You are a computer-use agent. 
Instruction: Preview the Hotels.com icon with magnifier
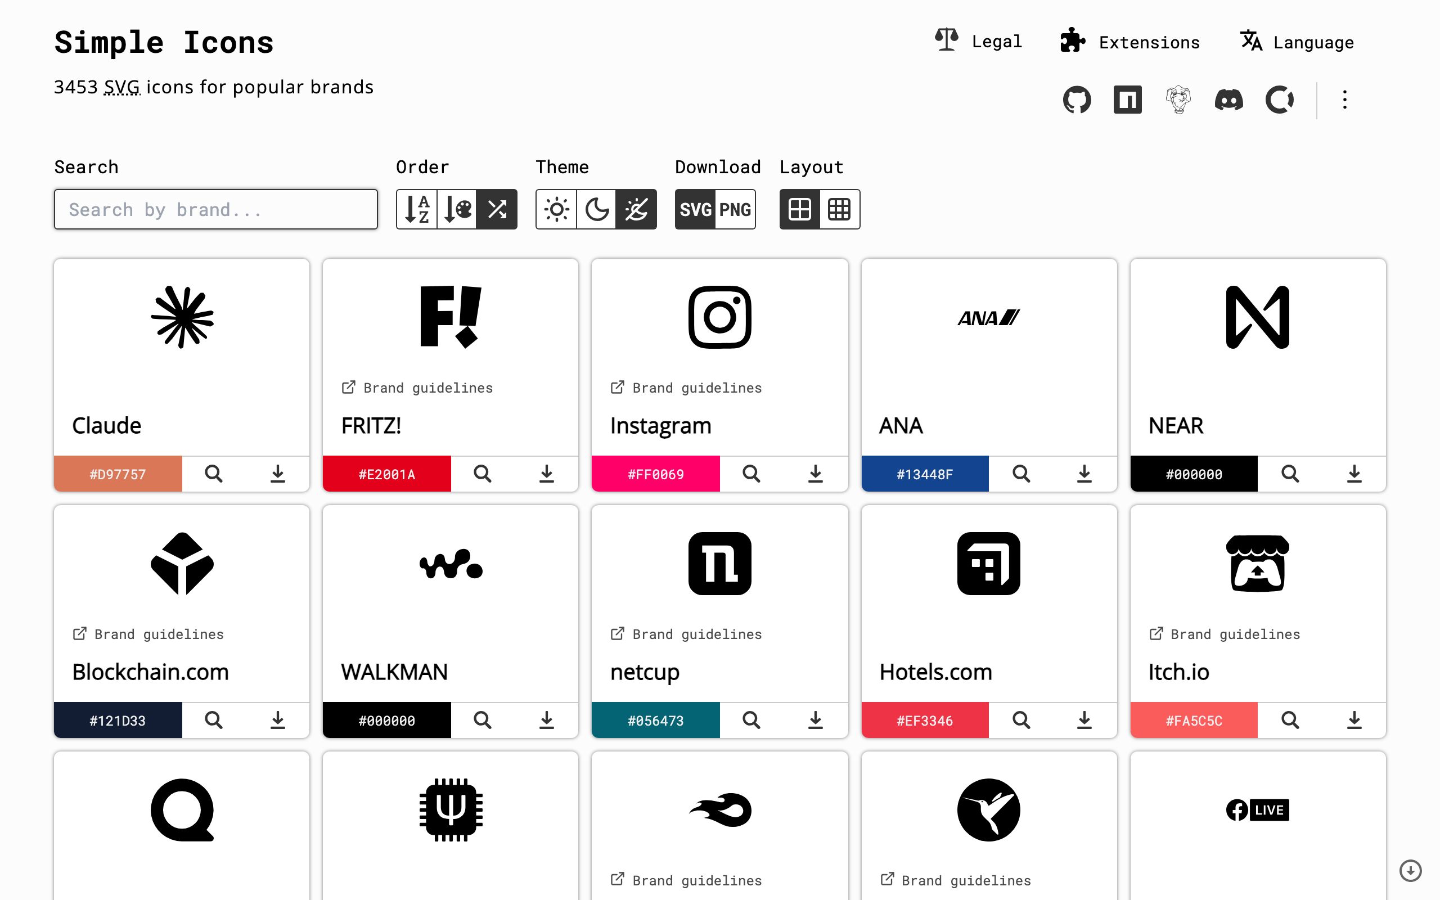pos(1021,720)
